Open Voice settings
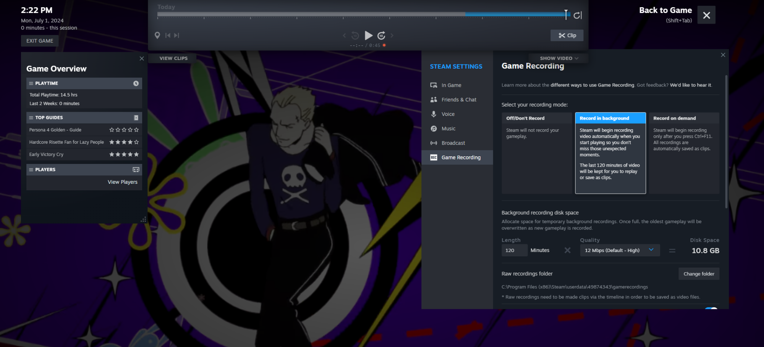764x347 pixels. 457,114
